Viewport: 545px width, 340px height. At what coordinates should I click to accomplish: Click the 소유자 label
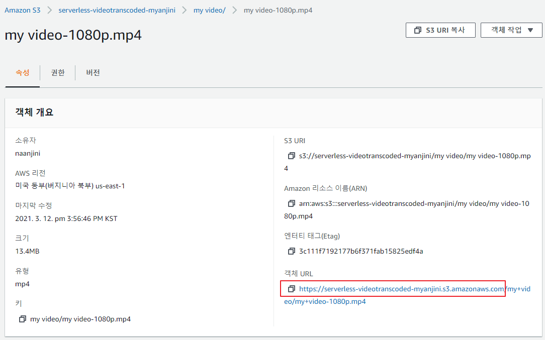(x=25, y=141)
